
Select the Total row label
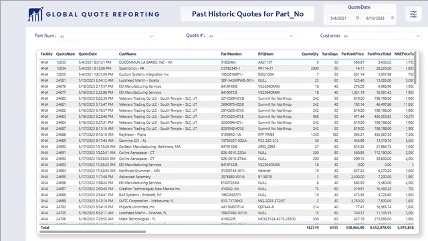pyautogui.click(x=45, y=228)
